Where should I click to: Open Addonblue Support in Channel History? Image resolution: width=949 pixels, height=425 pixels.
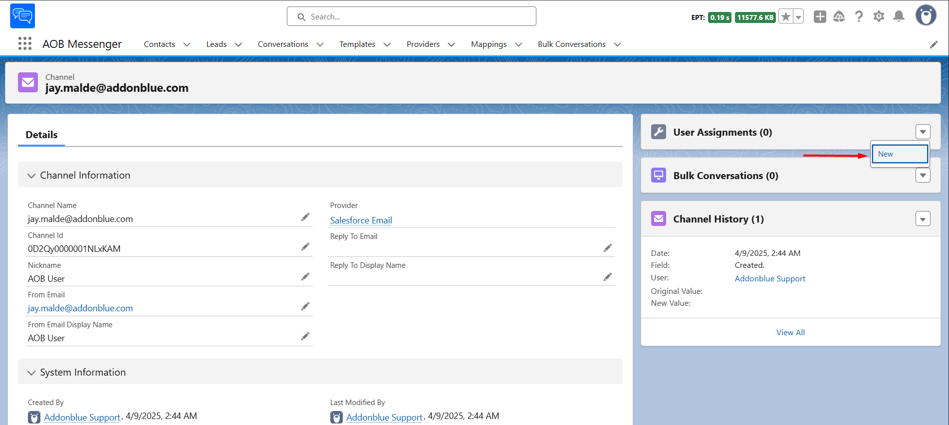[770, 279]
